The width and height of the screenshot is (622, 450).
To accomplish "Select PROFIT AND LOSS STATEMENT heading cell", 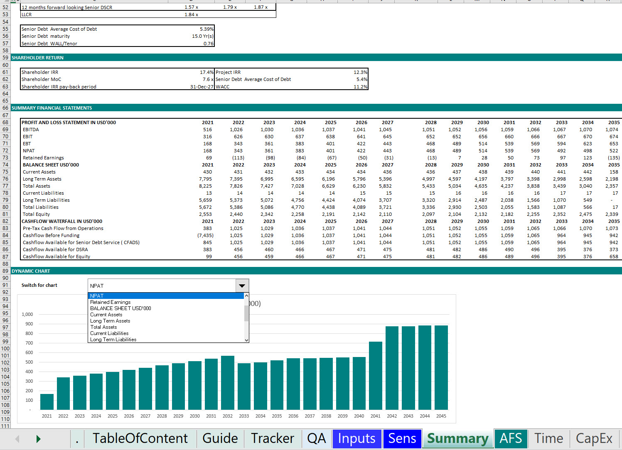I will click(69, 122).
